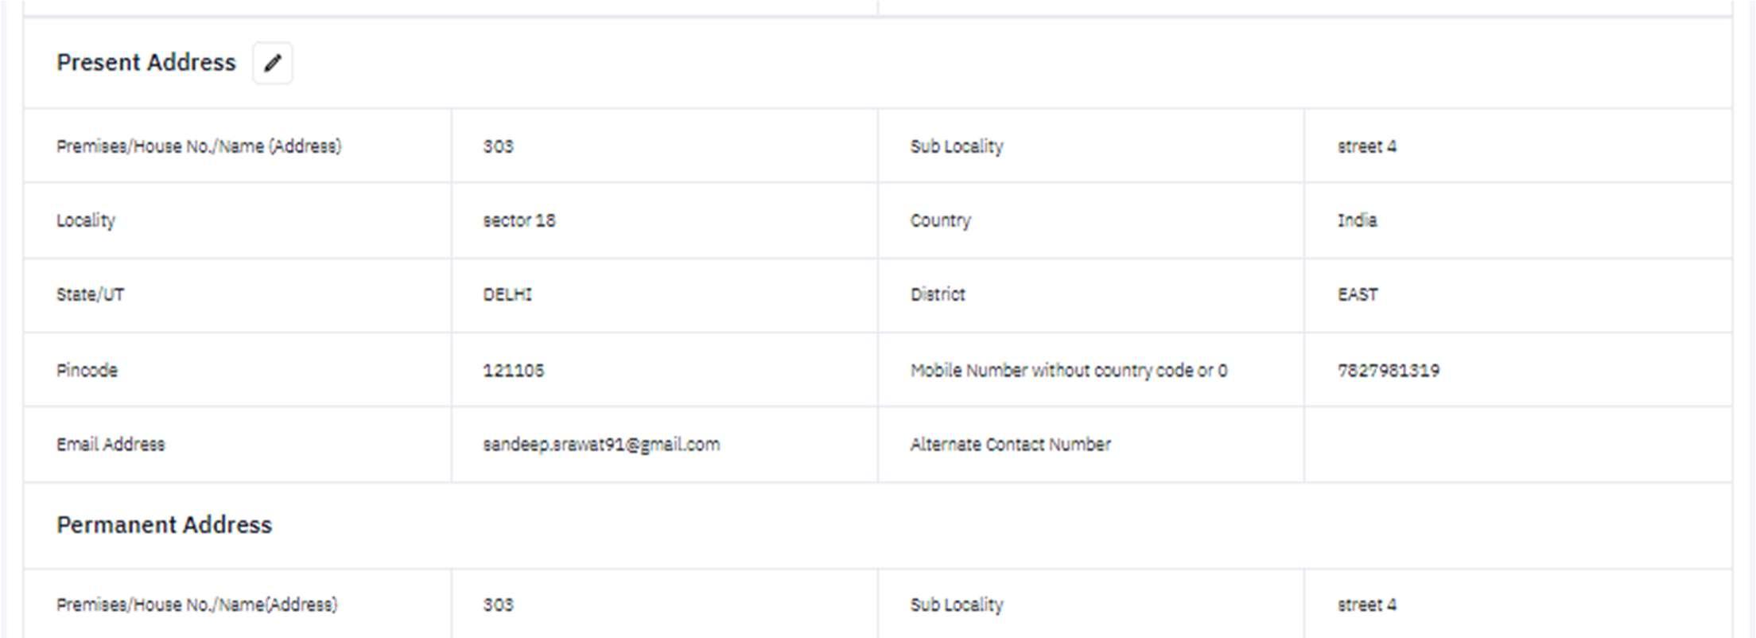This screenshot has width=1756, height=638.
Task: Select the India country value
Action: pos(1358,220)
